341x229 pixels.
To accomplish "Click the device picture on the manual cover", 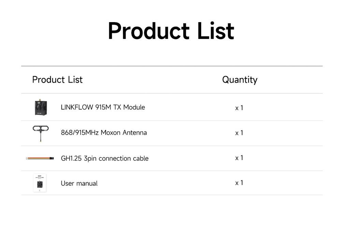I will tap(40, 184).
